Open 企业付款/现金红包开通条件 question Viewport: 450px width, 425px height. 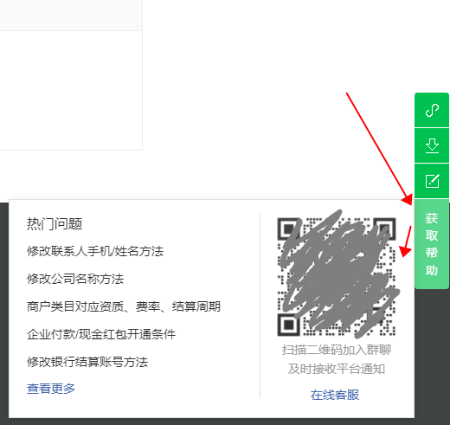click(101, 334)
